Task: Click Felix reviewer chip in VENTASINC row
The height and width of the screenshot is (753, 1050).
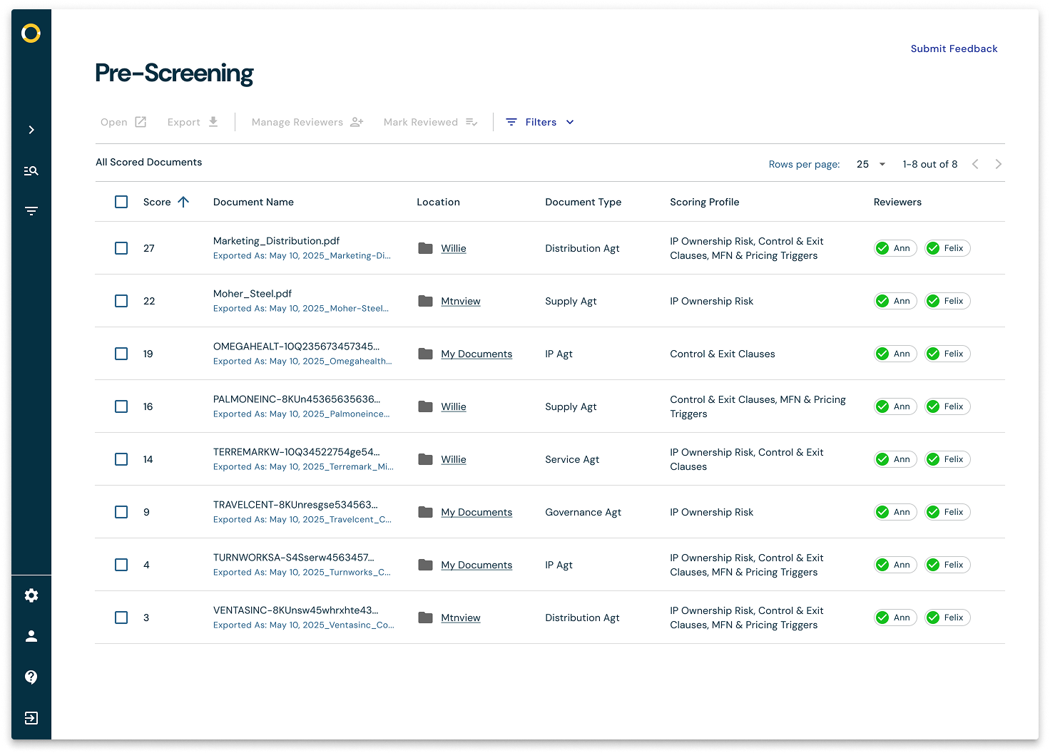Action: tap(947, 618)
